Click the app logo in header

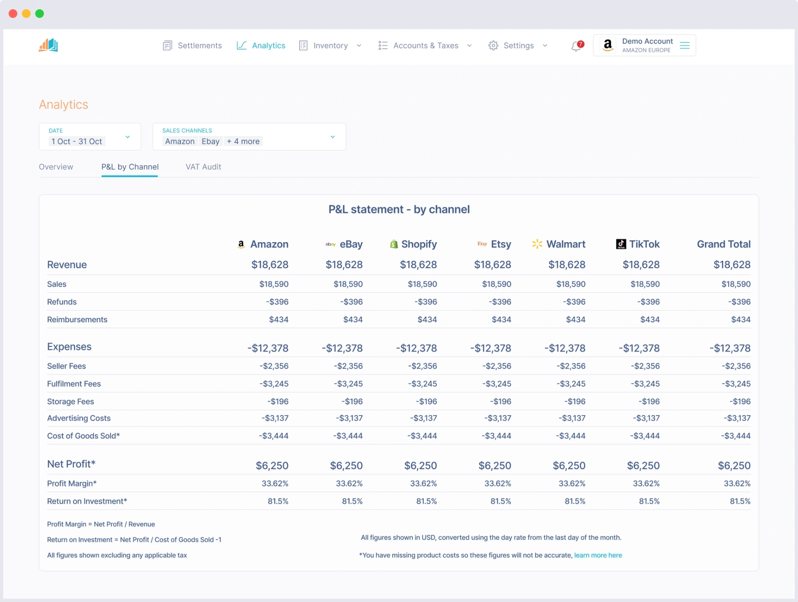[x=49, y=45]
